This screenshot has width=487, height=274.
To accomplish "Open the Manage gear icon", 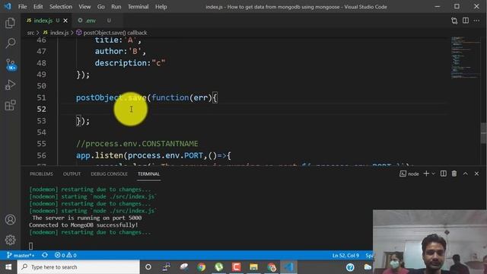I will (x=10, y=240).
